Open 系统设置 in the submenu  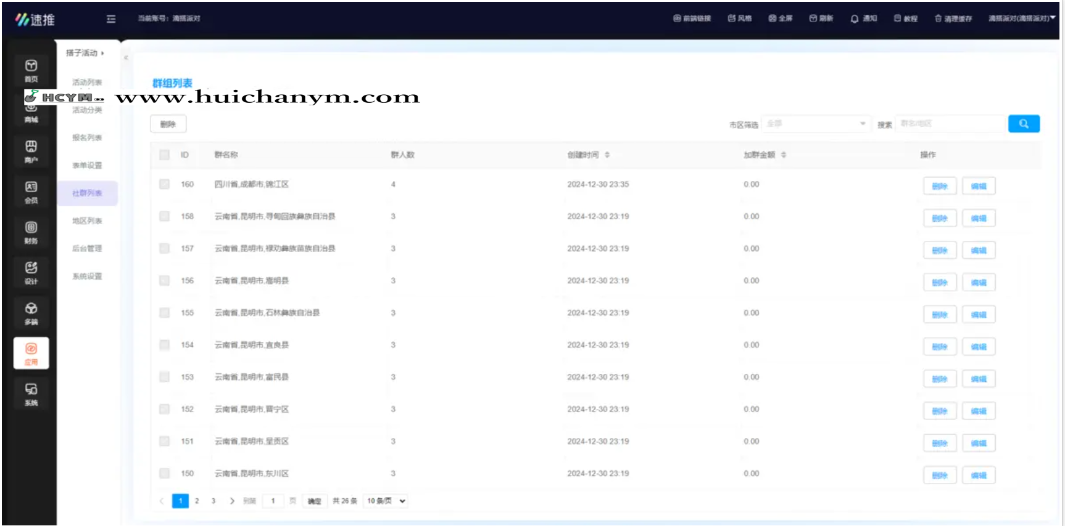click(x=87, y=276)
